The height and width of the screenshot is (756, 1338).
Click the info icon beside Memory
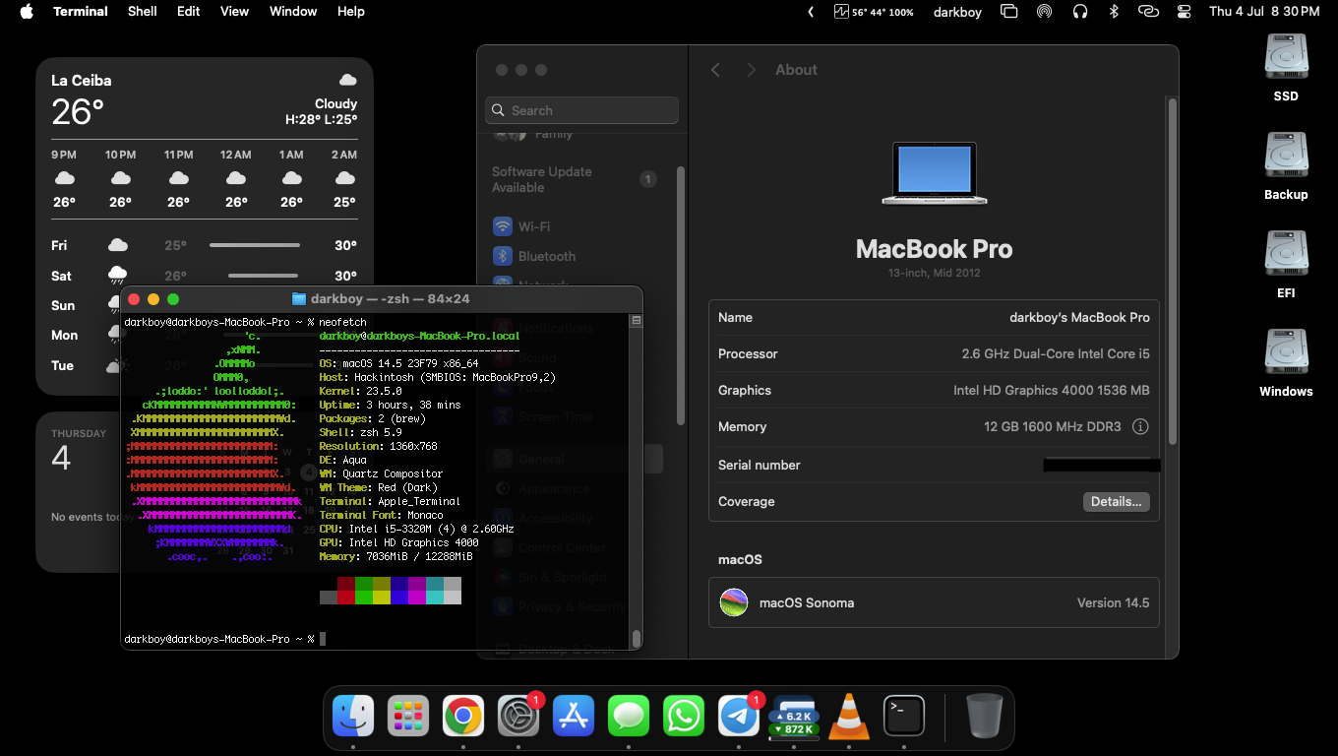pos(1140,426)
